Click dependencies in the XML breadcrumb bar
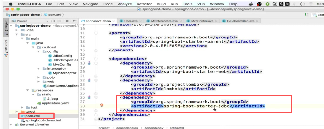This screenshot has width=324, height=129. coord(127,128)
